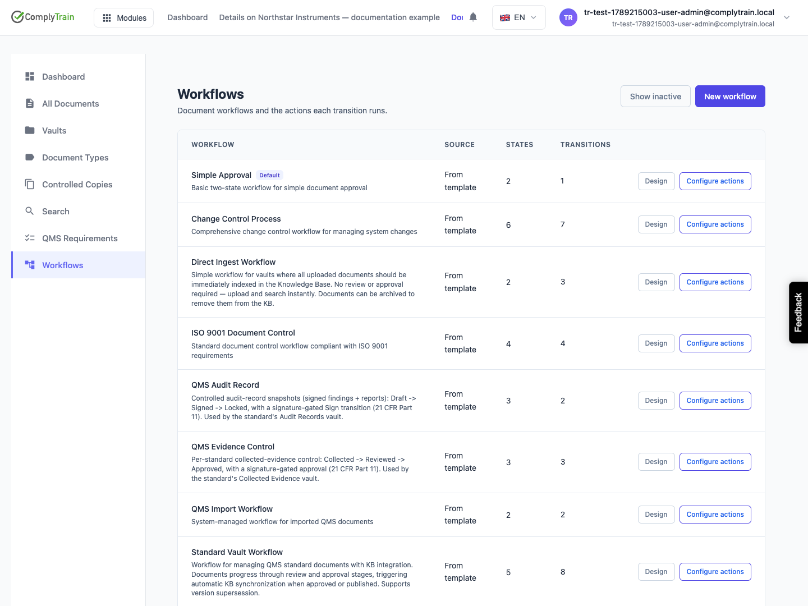This screenshot has height=606, width=808.
Task: Design the ISO 9001 Document Control workflow
Action: (x=656, y=343)
